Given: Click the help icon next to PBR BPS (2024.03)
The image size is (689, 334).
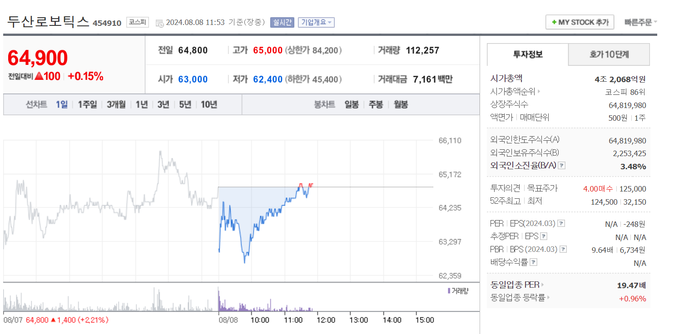Looking at the screenshot, I should 564,249.
